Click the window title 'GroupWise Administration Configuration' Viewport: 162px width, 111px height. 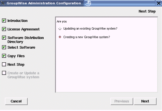point(44,3)
